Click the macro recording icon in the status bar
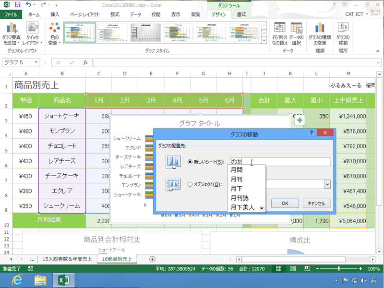The height and width of the screenshot is (288, 384). [31, 269]
